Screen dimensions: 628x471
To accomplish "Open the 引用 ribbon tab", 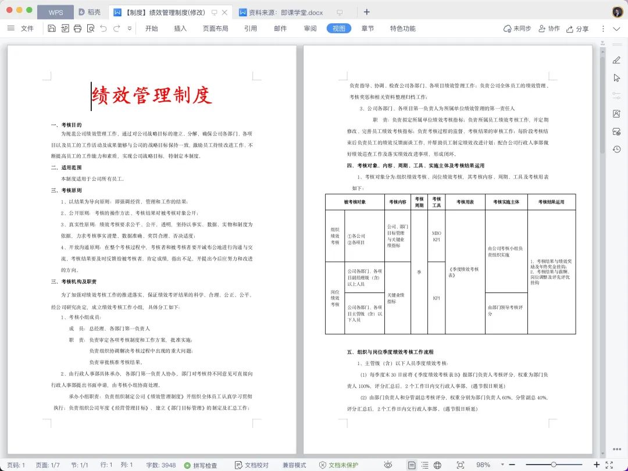I will click(x=251, y=28).
